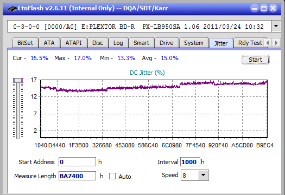This screenshot has width=285, height=195.
Task: Maximize the LtnFlash window
Action: coord(264,8)
